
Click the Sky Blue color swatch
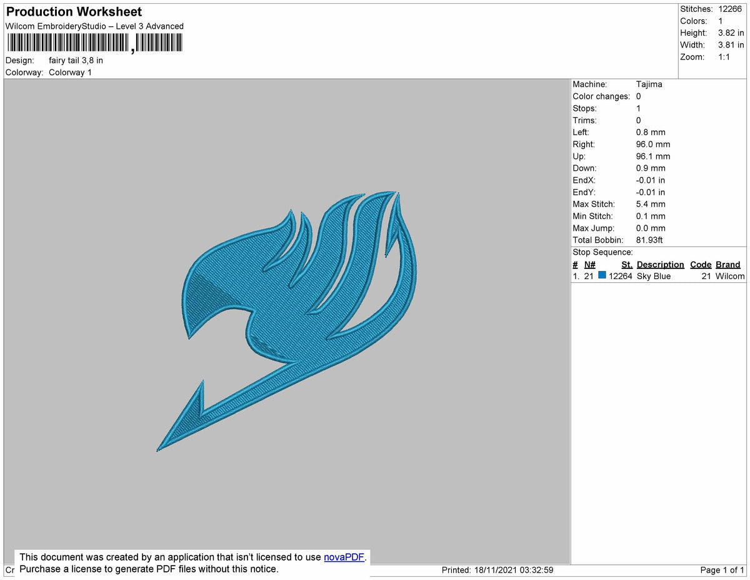pos(602,275)
